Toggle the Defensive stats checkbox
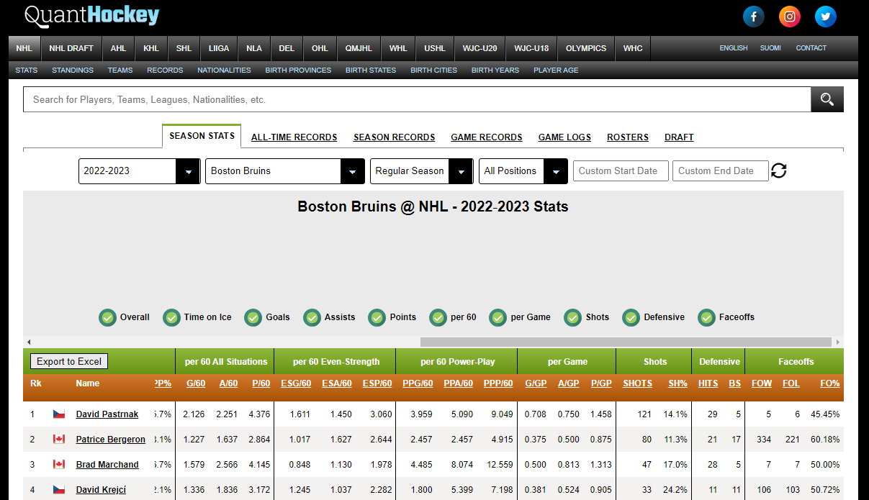 [631, 317]
